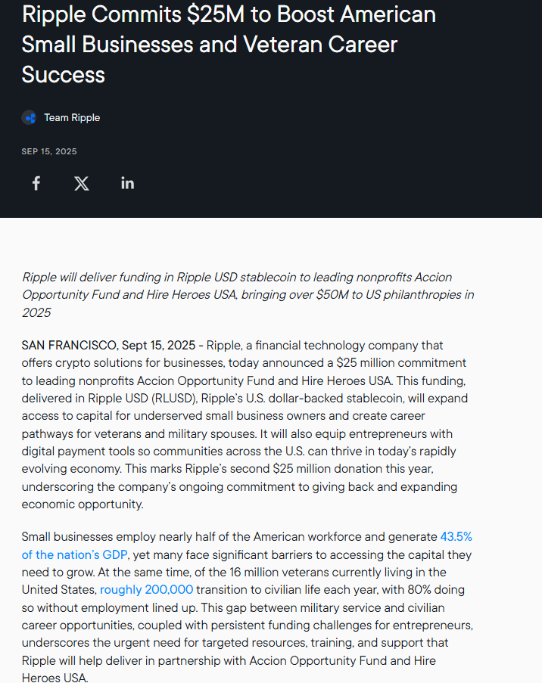Click the circular Ripple author icon
This screenshot has width=542, height=683.
pos(29,117)
